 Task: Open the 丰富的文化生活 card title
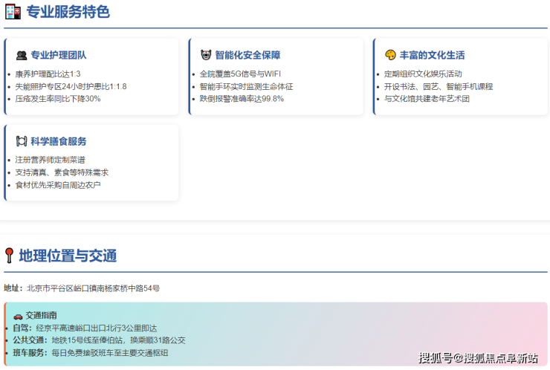point(432,56)
